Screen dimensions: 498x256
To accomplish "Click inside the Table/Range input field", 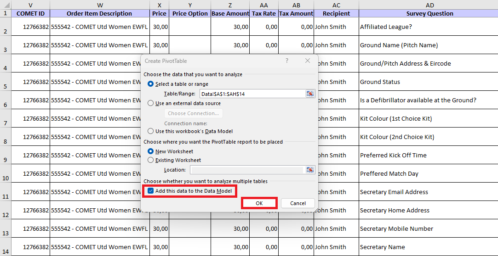I will (x=252, y=94).
